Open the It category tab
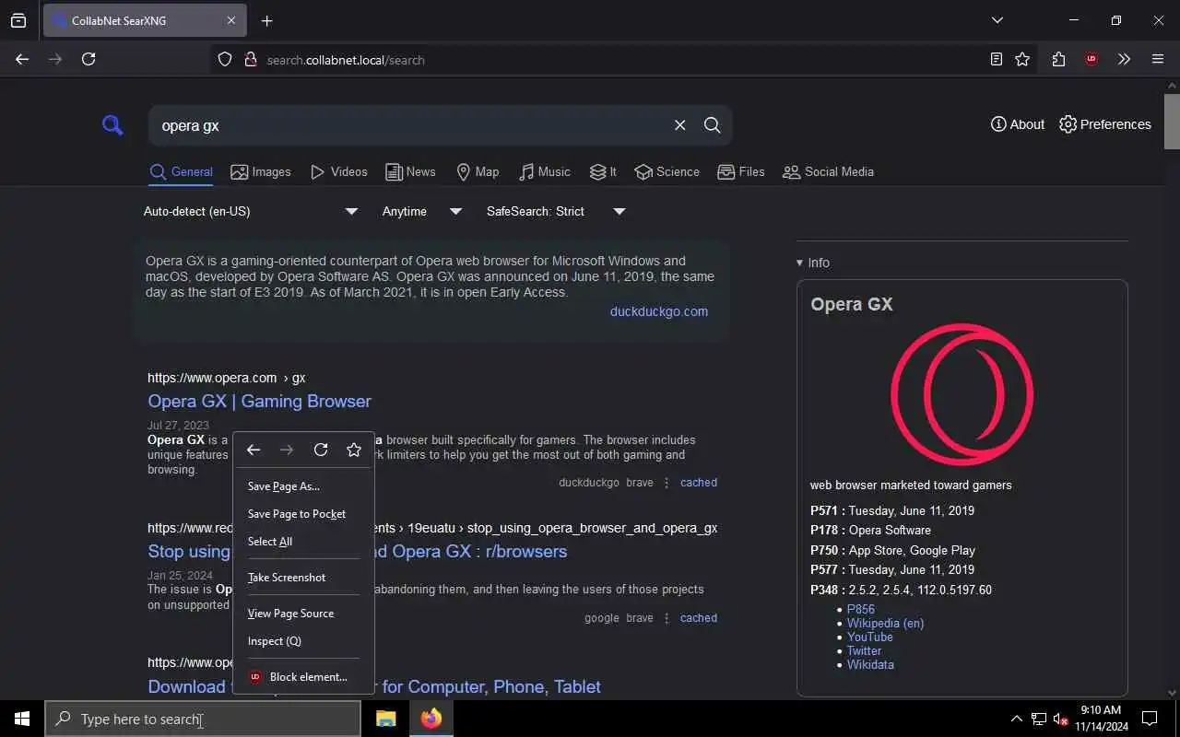Image resolution: width=1180 pixels, height=737 pixels. pyautogui.click(x=603, y=172)
